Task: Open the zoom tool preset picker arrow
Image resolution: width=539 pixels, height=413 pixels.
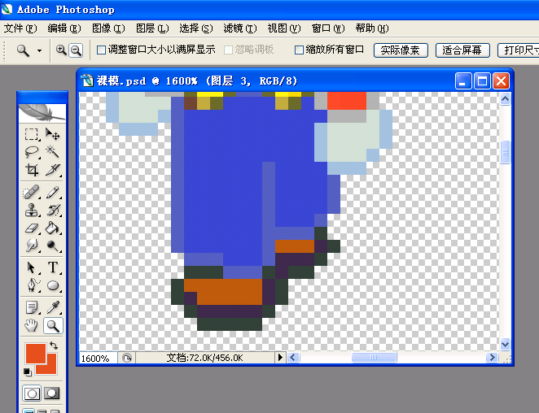Action: point(40,50)
